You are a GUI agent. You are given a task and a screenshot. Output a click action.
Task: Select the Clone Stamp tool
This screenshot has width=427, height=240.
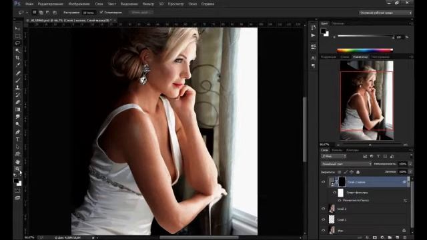click(18, 87)
